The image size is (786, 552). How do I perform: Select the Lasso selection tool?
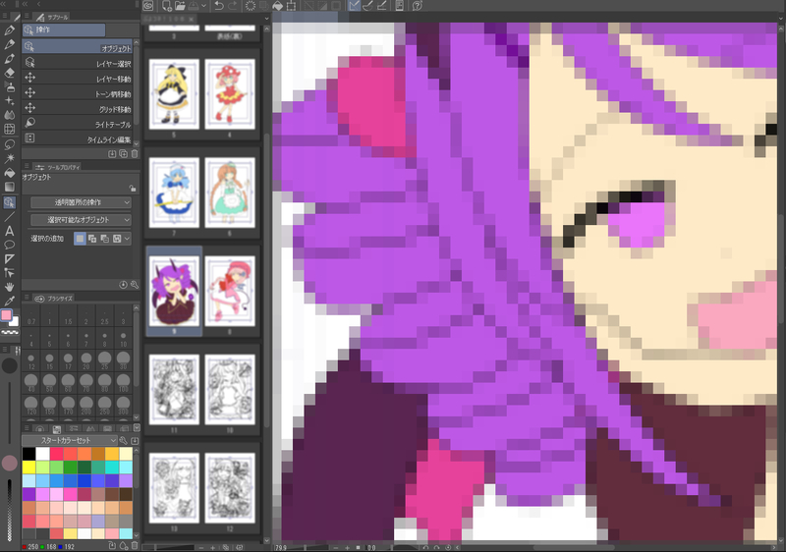10,144
